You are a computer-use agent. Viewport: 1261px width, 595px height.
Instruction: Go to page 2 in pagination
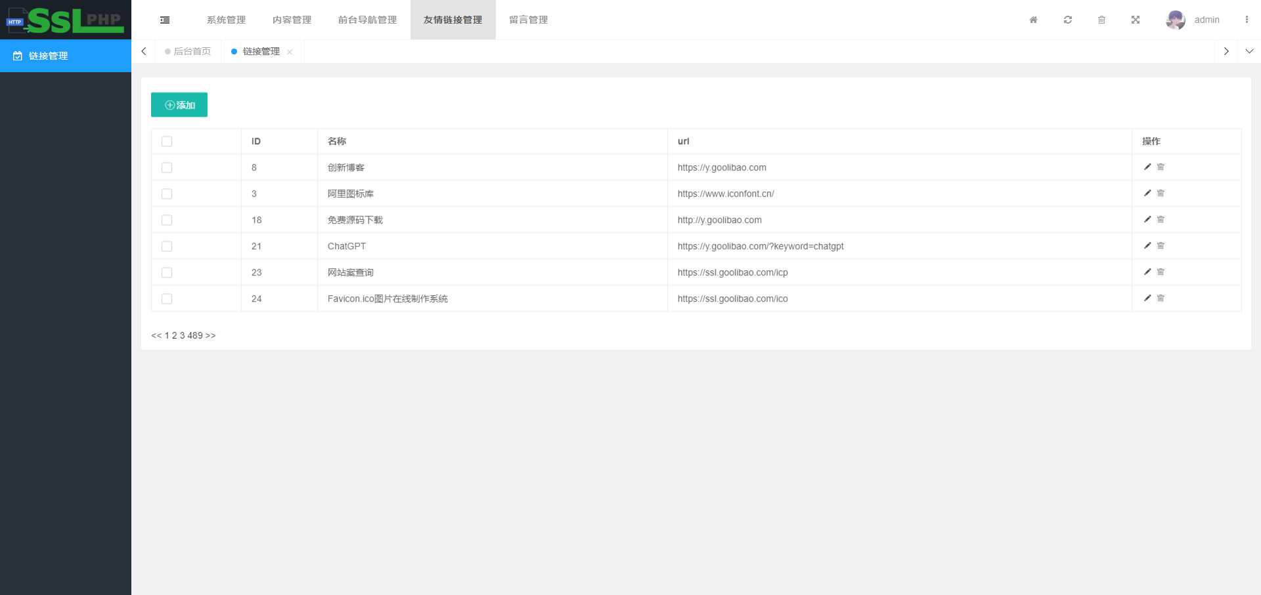[174, 335]
